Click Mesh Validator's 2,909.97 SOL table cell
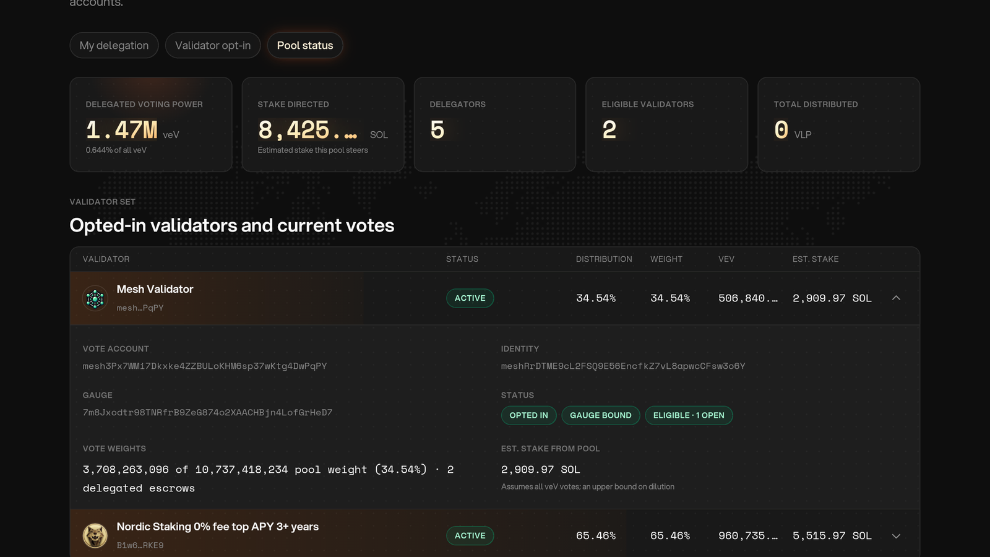The image size is (990, 557). (832, 298)
